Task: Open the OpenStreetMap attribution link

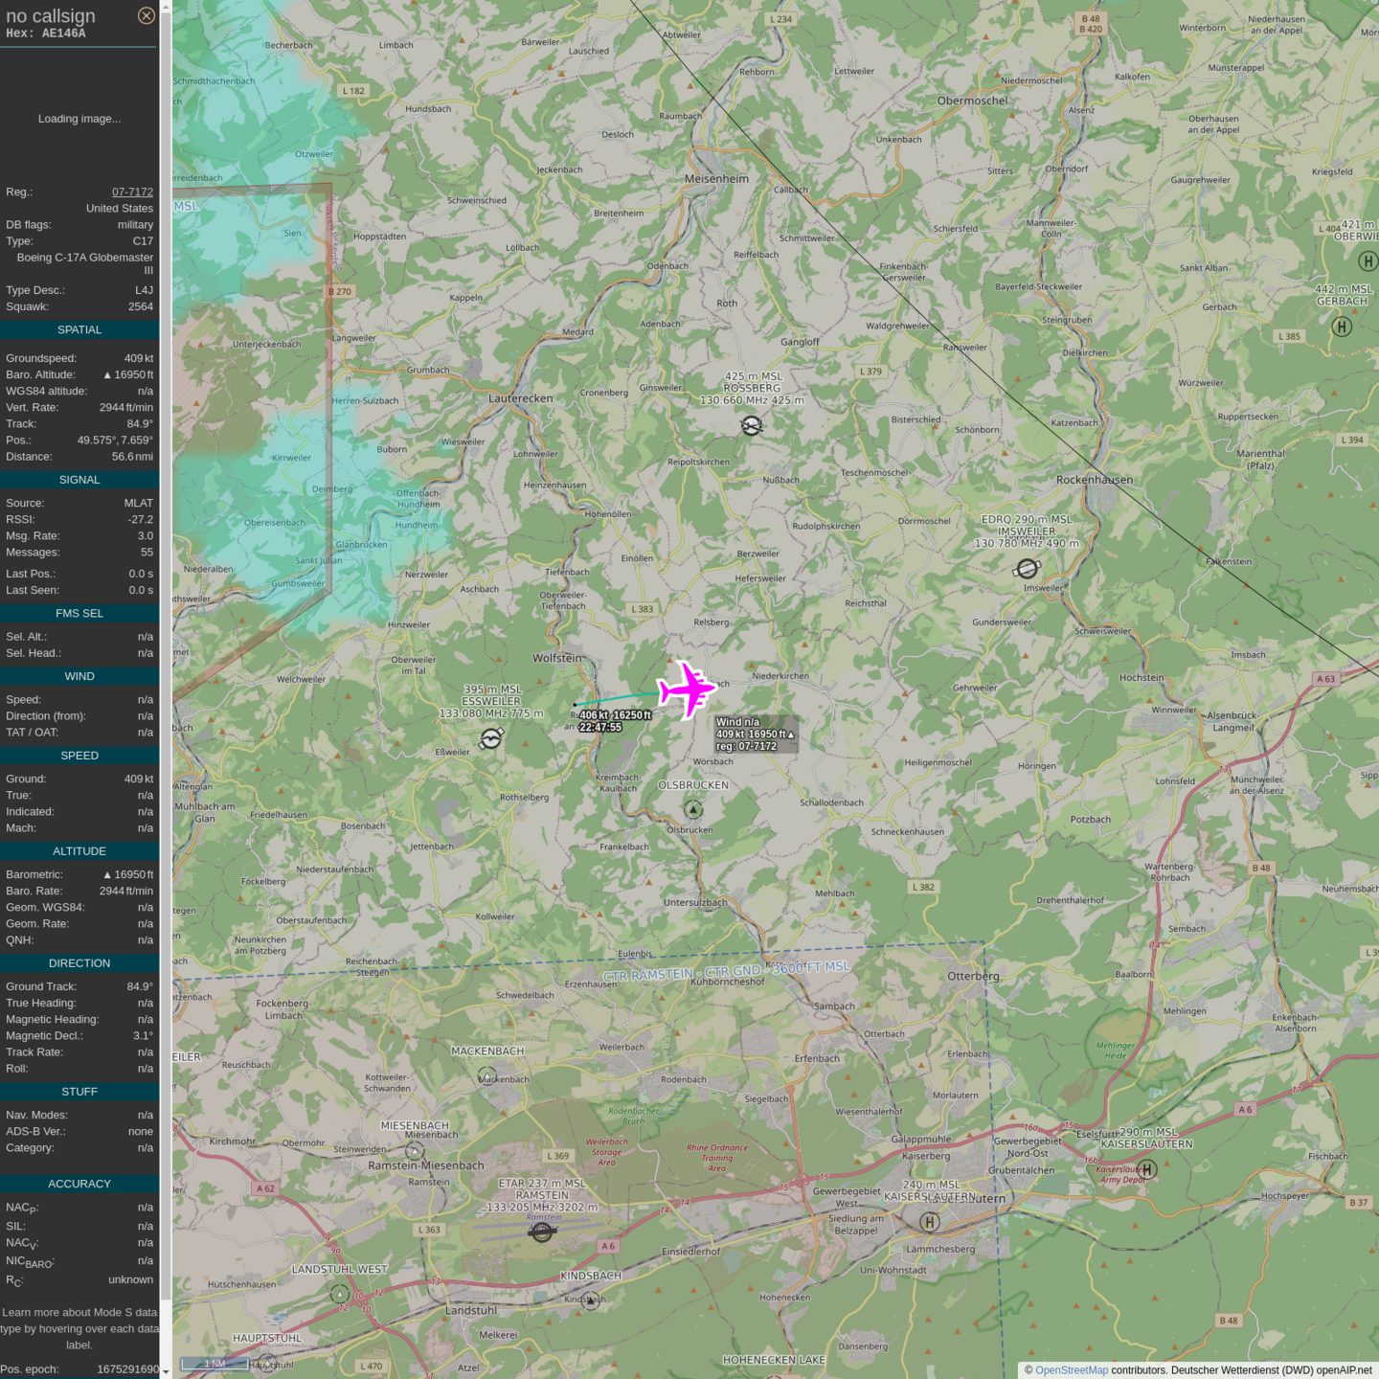Action: [x=1071, y=1370]
